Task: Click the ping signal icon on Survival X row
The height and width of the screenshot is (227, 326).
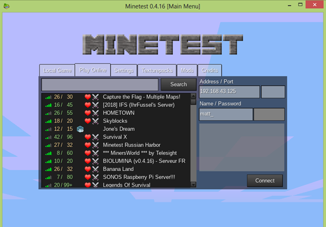Action: 48,137
